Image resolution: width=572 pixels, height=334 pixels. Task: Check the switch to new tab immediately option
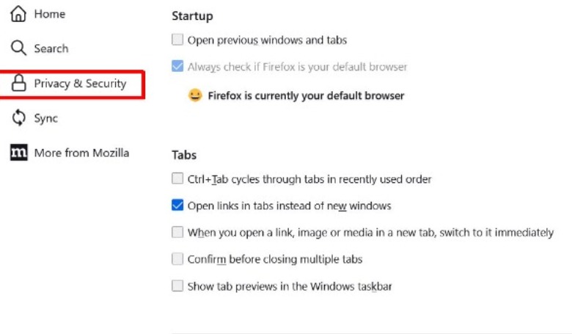177,232
